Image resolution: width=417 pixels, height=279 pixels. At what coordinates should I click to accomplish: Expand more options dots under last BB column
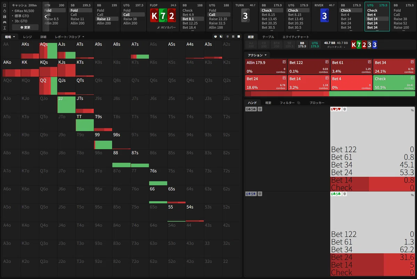pyautogui.click(x=404, y=31)
